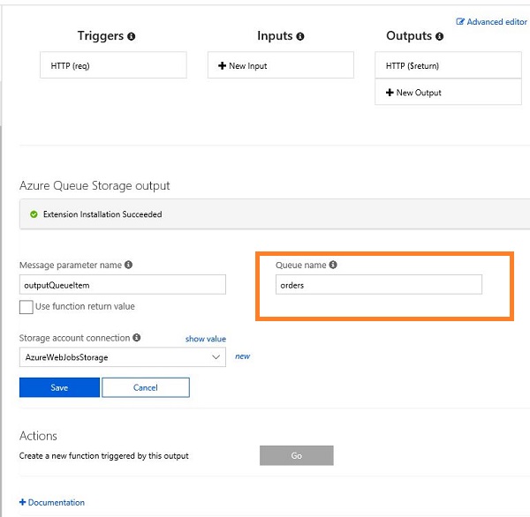Click the new storage connection link
Screen dimensions: 530x517
pyautogui.click(x=242, y=356)
